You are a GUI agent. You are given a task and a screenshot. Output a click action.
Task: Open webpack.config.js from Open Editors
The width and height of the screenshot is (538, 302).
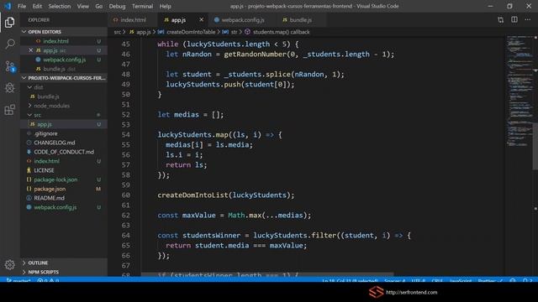pos(64,60)
